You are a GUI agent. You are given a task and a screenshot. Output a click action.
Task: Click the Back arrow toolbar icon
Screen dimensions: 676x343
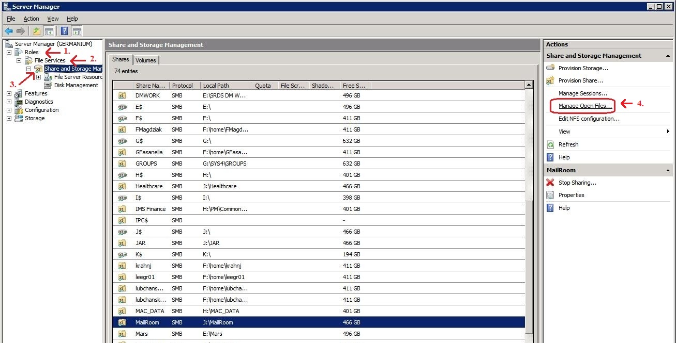[9, 31]
